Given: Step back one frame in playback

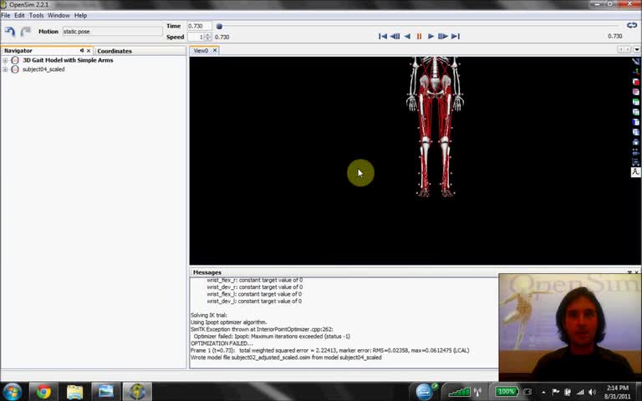Looking at the screenshot, I should coord(395,37).
